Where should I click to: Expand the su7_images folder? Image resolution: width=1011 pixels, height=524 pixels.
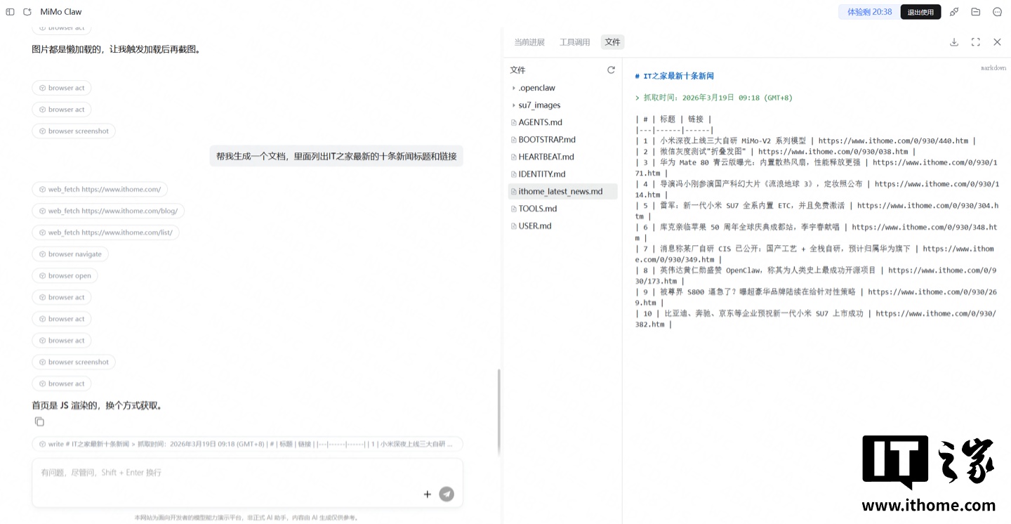[x=514, y=105]
